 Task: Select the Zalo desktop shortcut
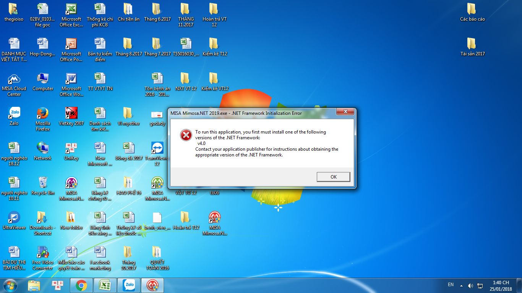(14, 117)
